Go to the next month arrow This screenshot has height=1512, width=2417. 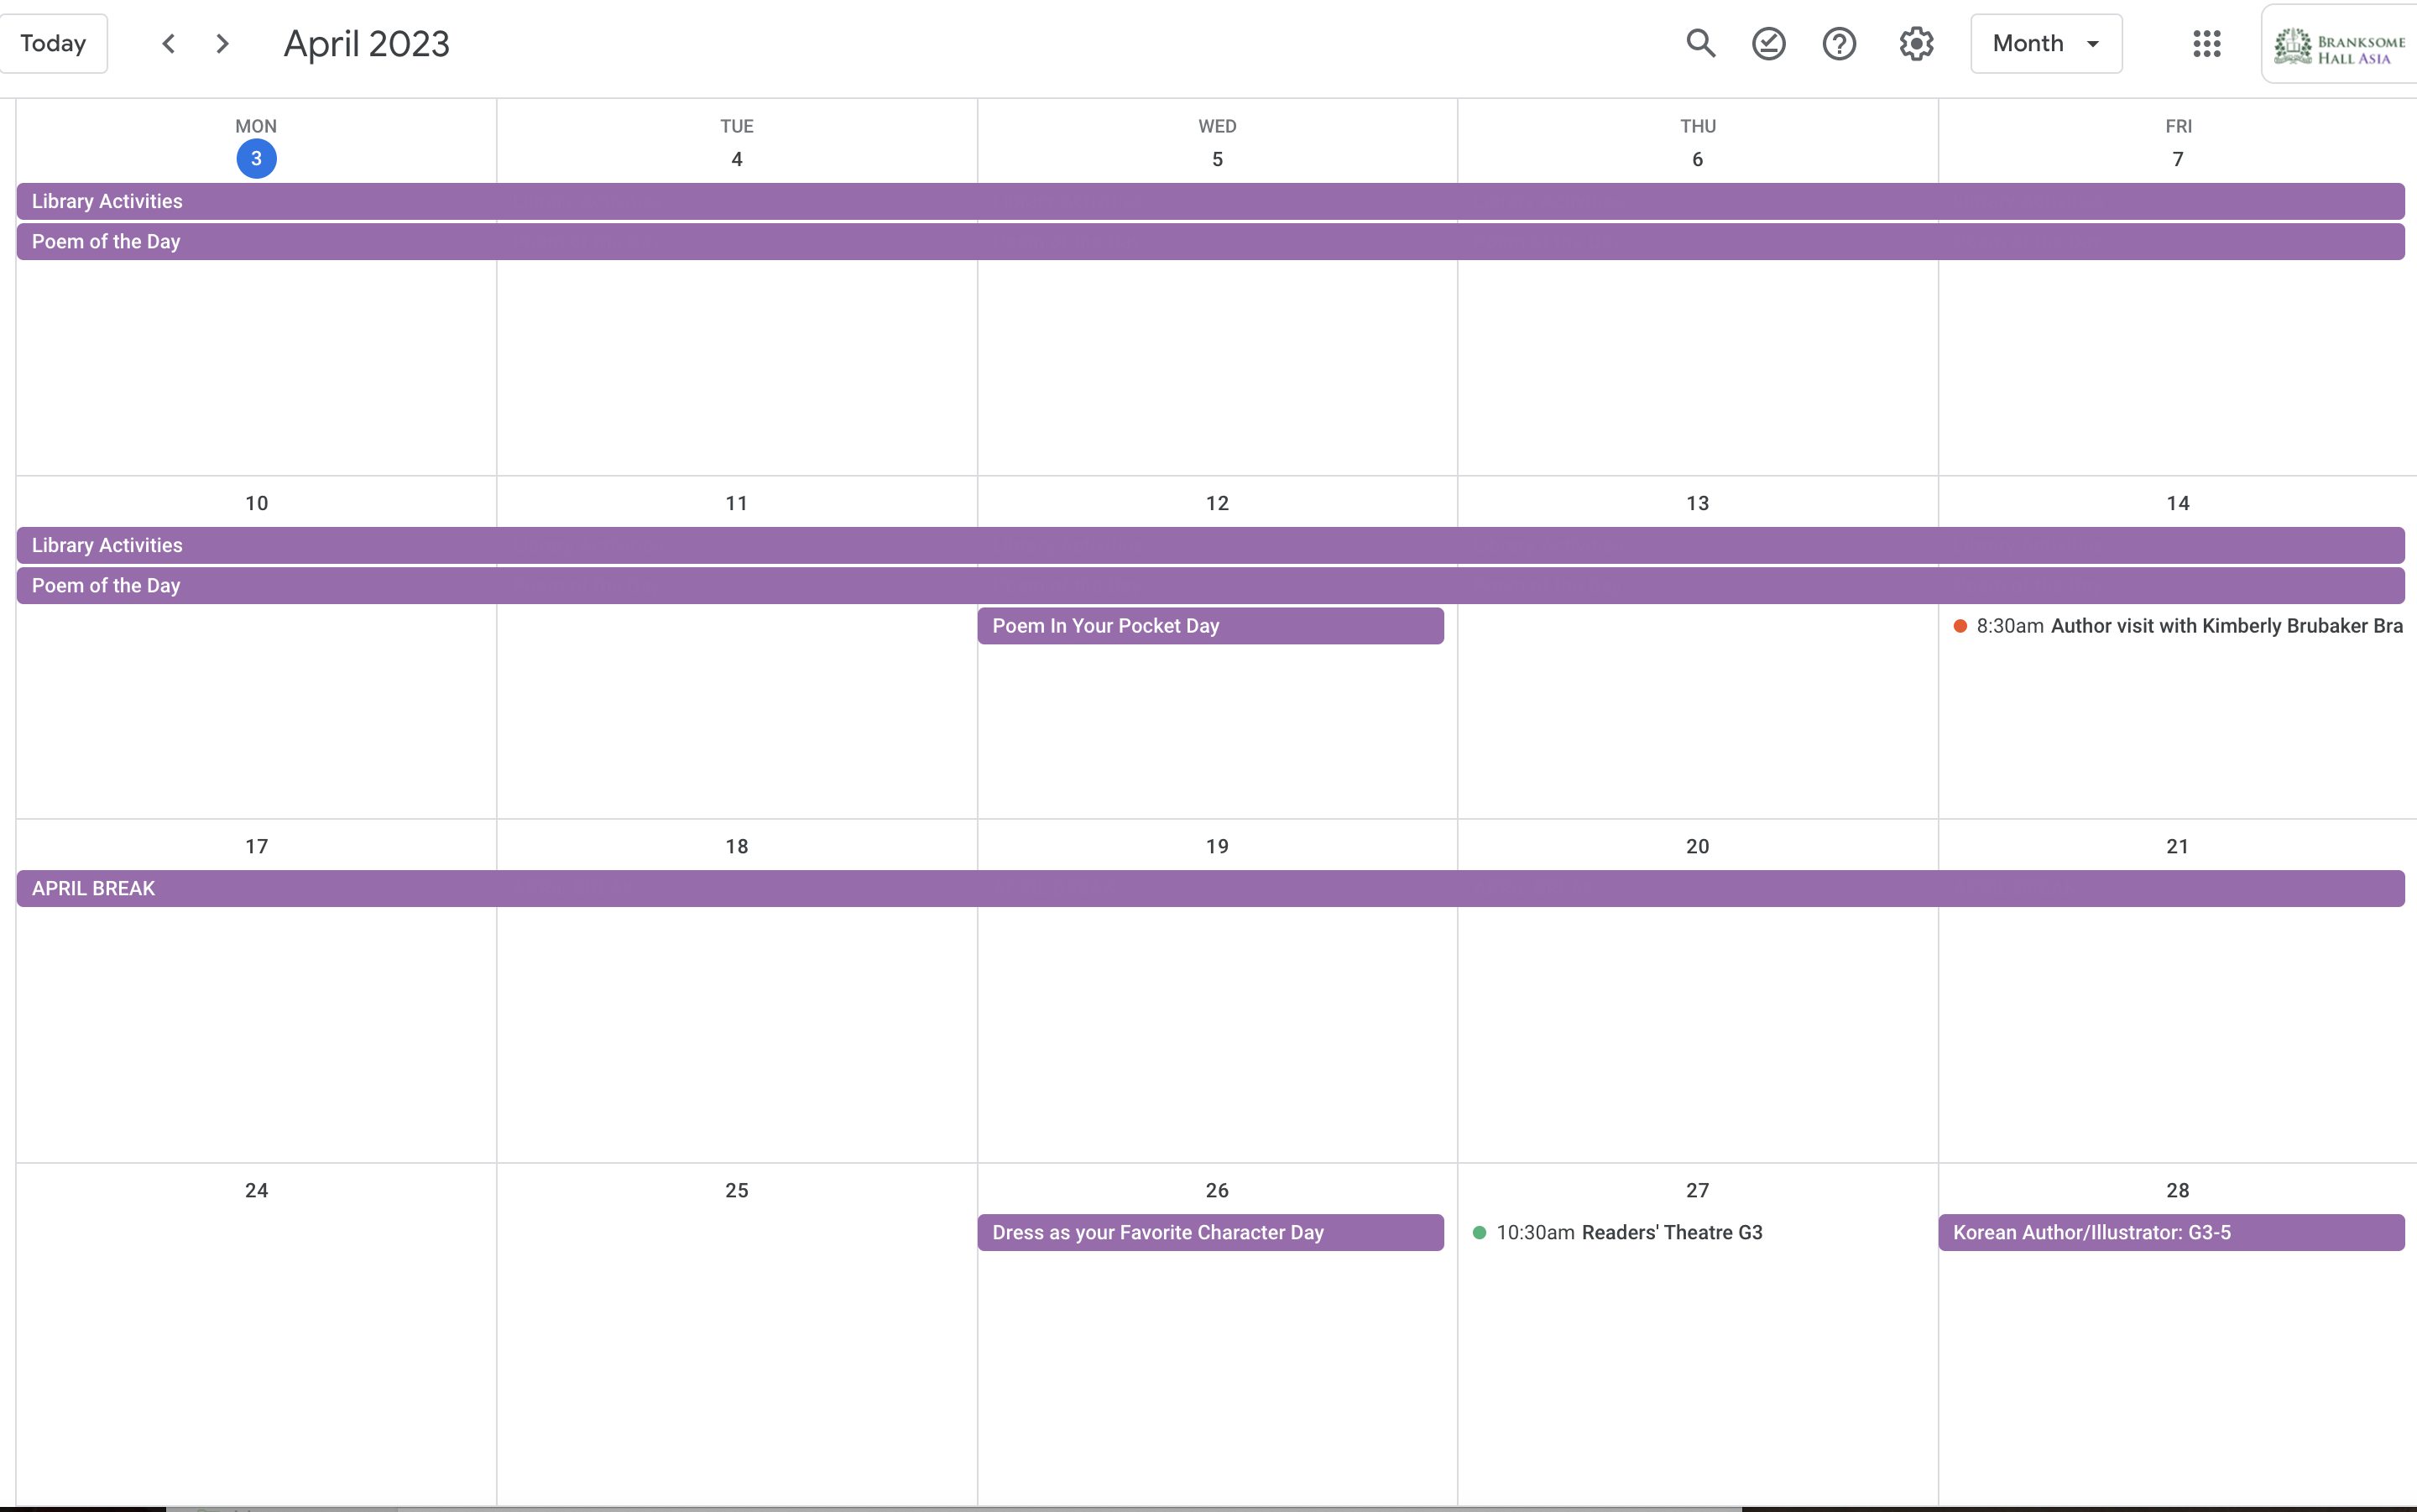pyautogui.click(x=221, y=43)
